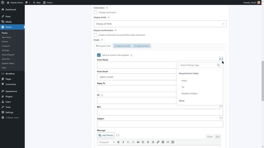Toggle Bold in message editor
Image resolution: width=264 pixels, height=148 pixels.
118,142
